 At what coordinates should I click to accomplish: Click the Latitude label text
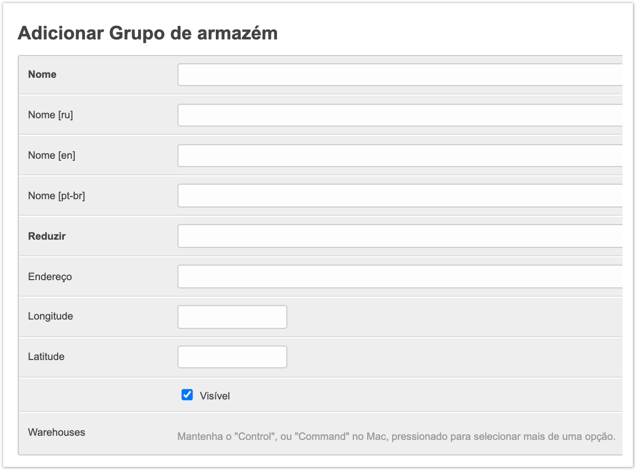click(x=47, y=357)
